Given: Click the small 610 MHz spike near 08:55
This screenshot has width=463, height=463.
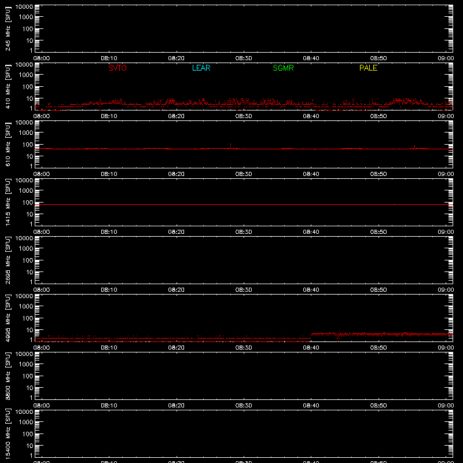Looking at the screenshot, I should point(414,147).
